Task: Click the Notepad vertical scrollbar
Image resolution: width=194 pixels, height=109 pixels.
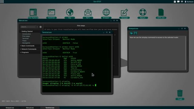Action: 186,53
